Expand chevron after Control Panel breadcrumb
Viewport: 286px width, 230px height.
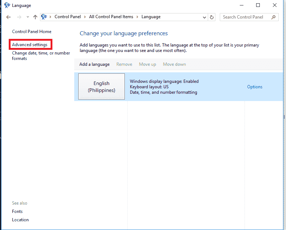click(85, 17)
